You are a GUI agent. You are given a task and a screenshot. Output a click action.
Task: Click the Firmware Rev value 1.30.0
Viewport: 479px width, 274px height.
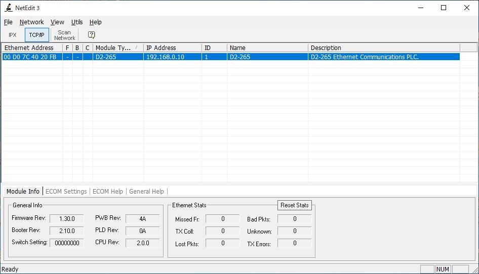67,219
